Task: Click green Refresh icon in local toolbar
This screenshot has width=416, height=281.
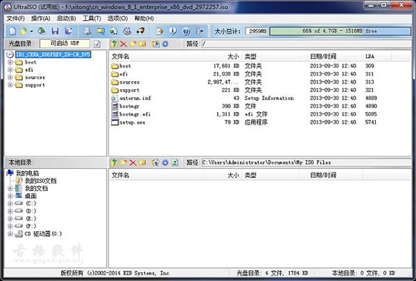Action: [175, 163]
